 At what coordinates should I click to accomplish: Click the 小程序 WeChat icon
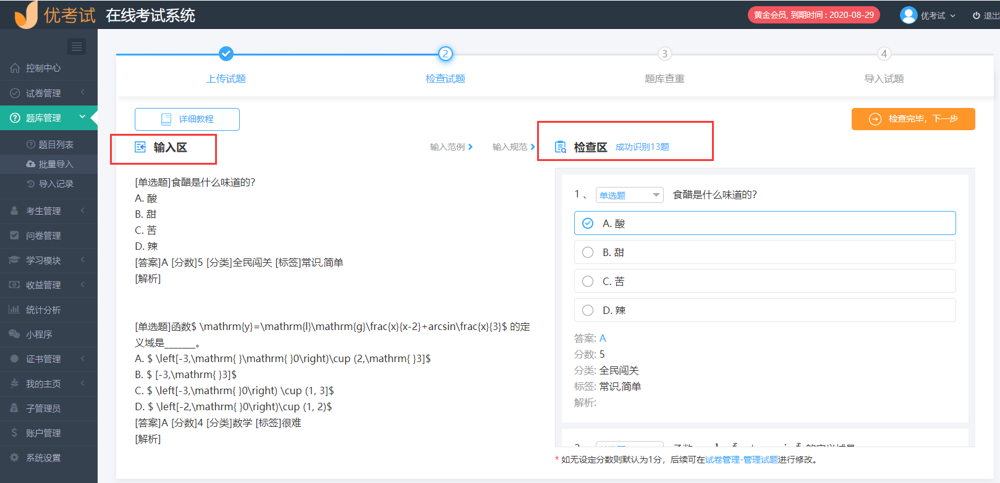14,334
